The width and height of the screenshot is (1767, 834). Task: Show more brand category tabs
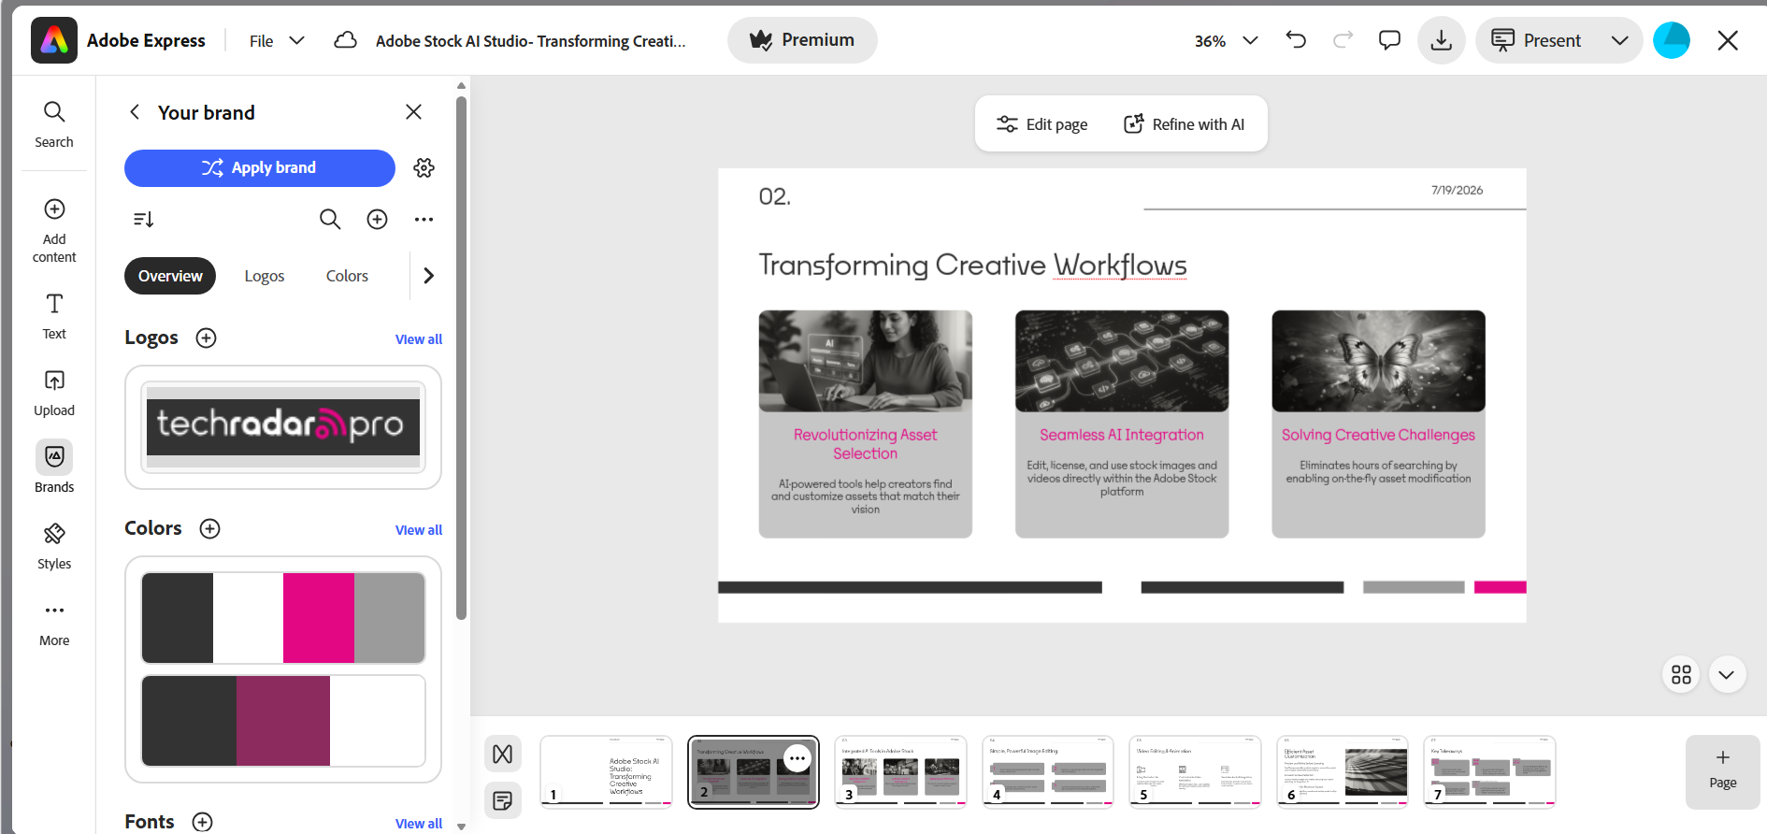coord(428,276)
